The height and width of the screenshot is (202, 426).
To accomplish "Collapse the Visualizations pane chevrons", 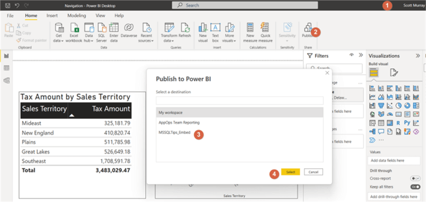I will point(418,56).
